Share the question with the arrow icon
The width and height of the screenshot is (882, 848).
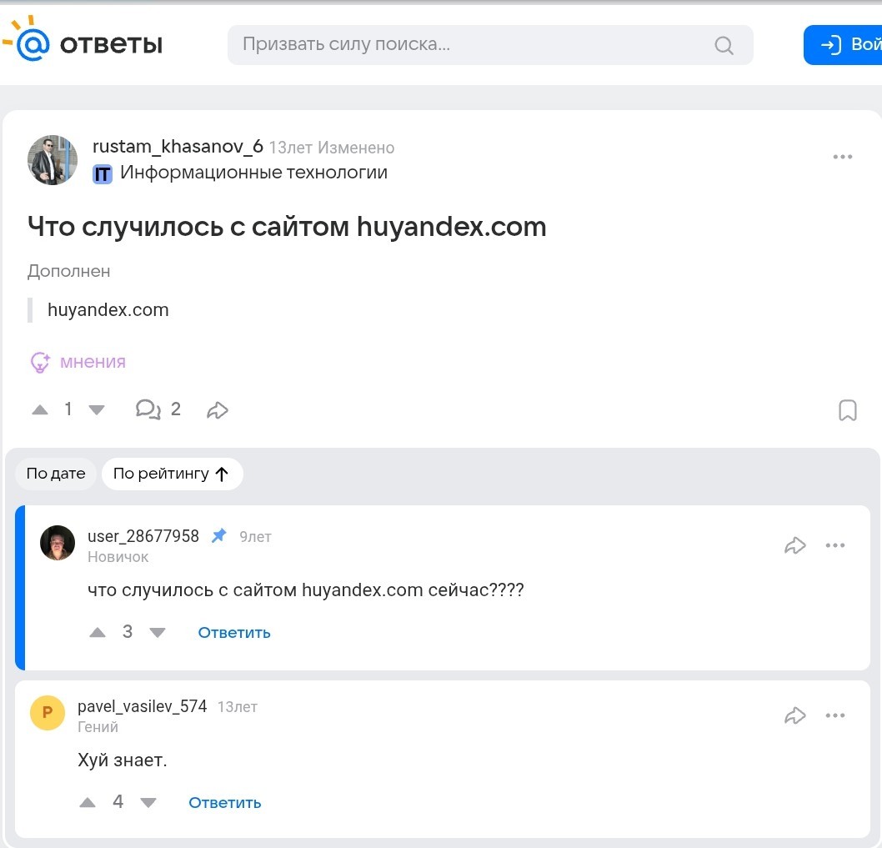(x=218, y=410)
